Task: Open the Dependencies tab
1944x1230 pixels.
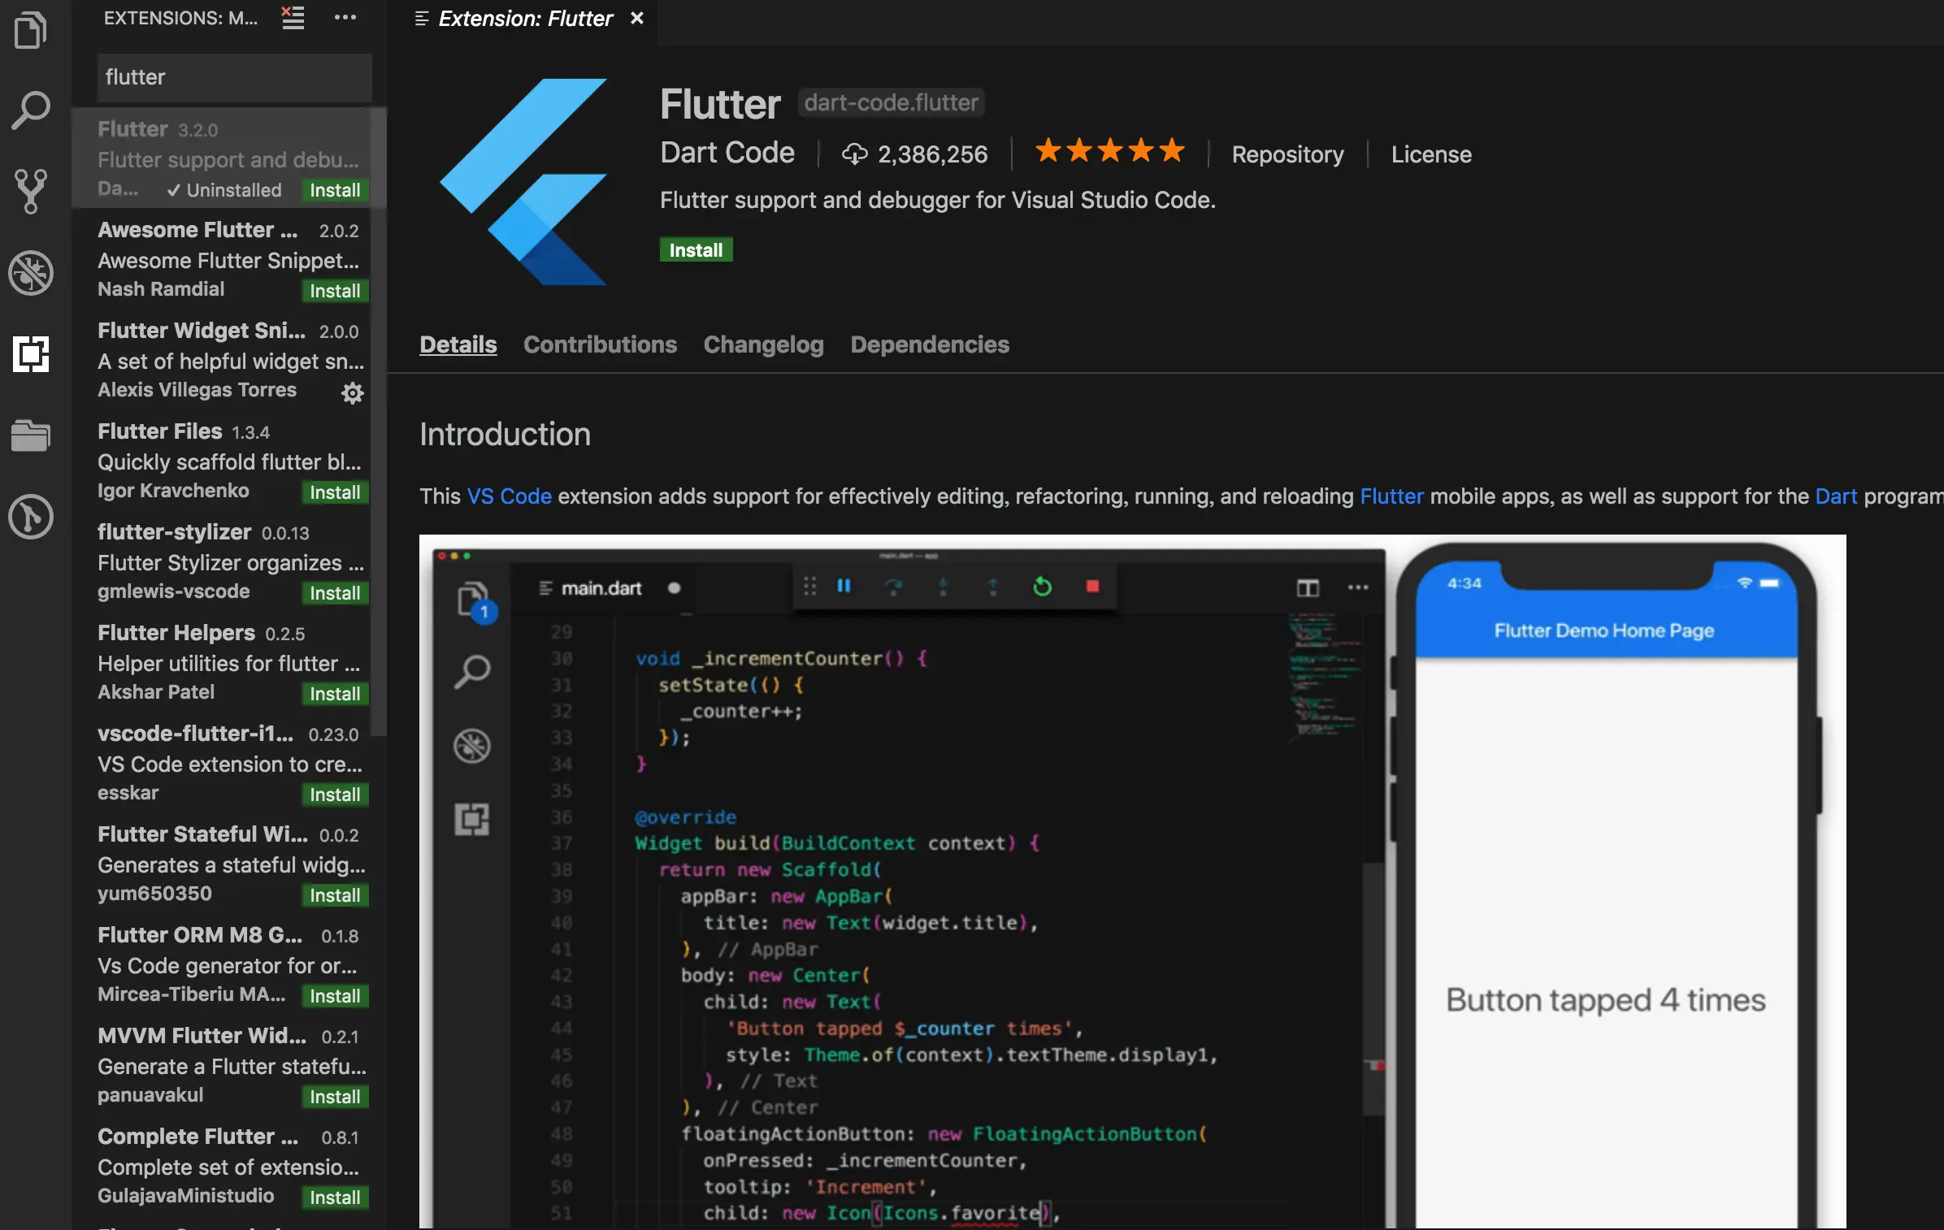Action: [x=930, y=344]
